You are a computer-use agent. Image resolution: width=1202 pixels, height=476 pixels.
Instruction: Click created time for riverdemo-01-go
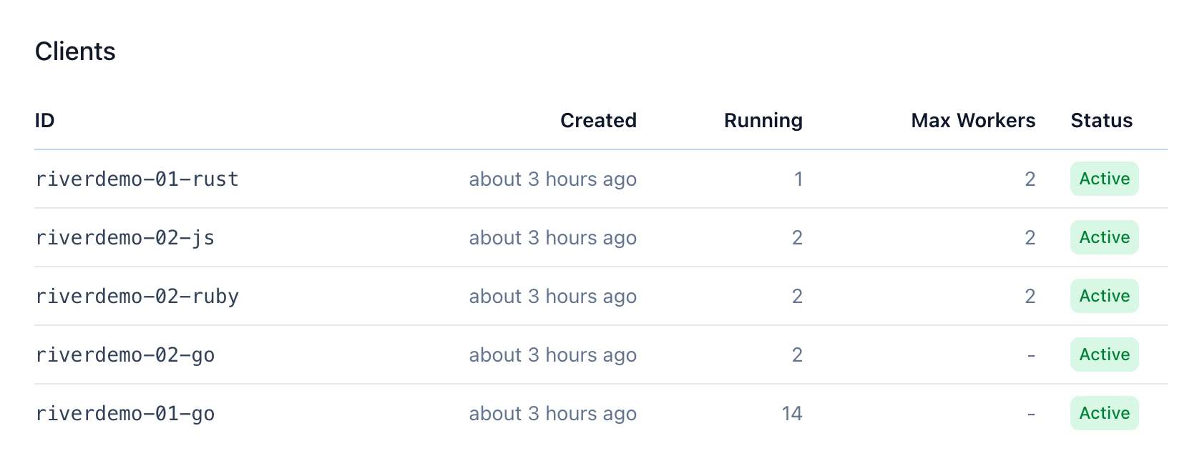click(x=552, y=413)
